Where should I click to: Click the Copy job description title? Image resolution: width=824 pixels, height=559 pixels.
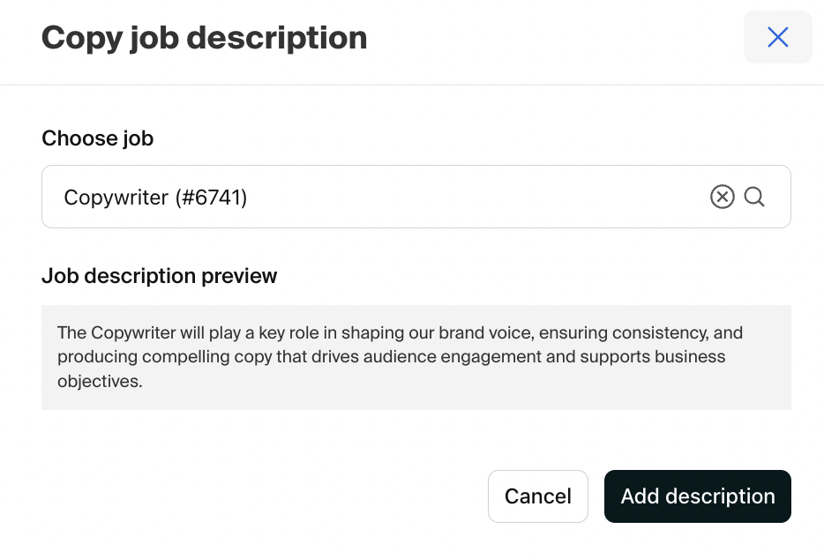204,37
